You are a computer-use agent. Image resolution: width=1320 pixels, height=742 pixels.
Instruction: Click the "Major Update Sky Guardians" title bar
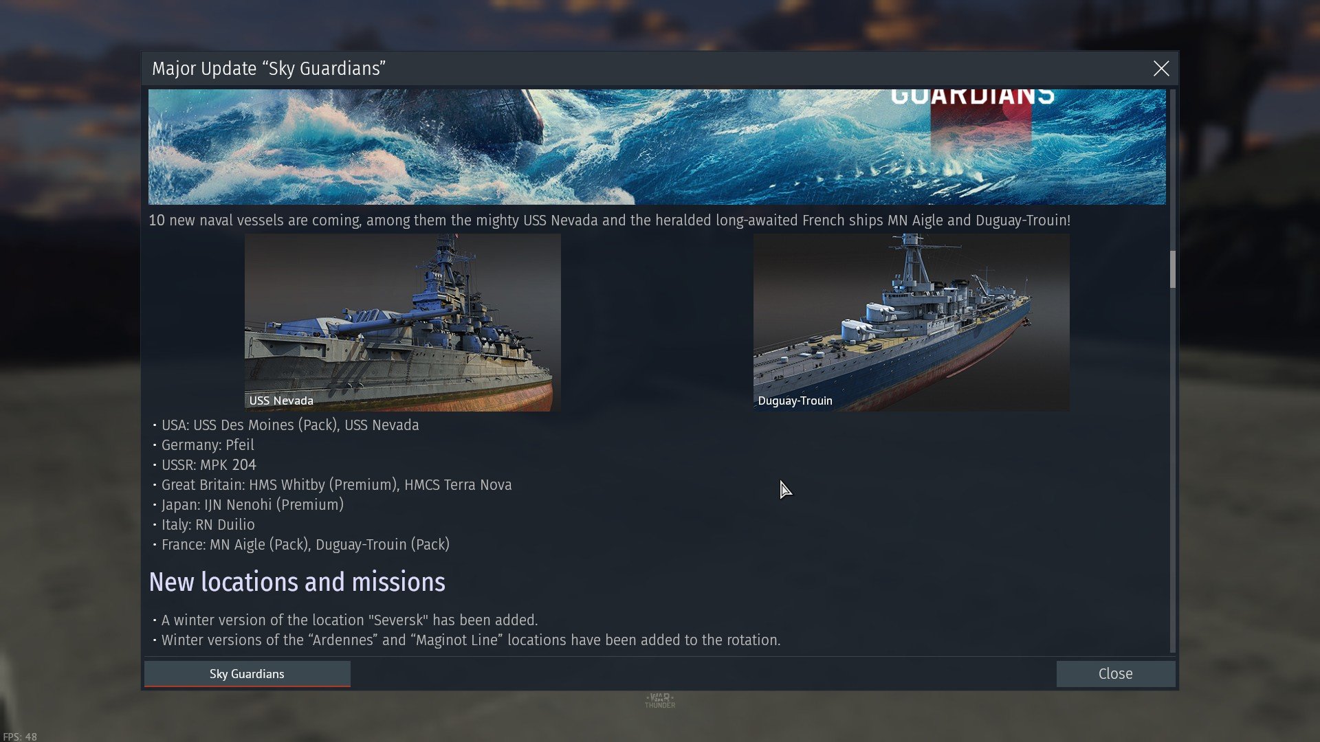[x=269, y=69]
